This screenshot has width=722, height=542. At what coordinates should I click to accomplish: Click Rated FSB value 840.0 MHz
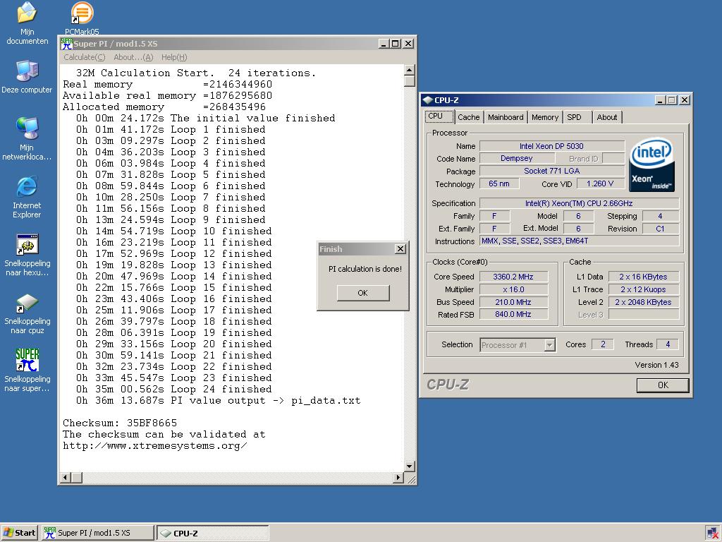[513, 314]
